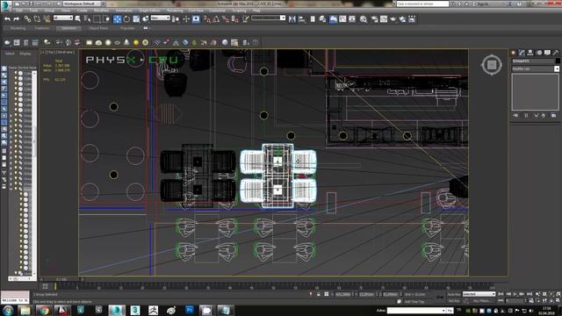This screenshot has width=562, height=316.
Task: Open the Modify command panel tab
Action: point(522,53)
